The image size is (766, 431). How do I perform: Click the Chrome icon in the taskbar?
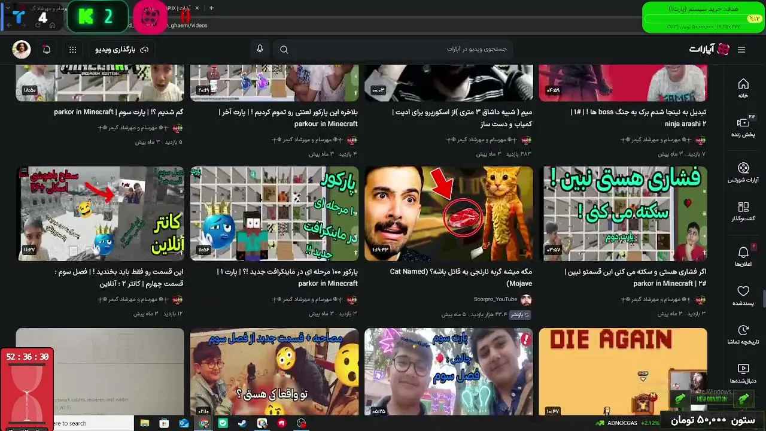203,423
